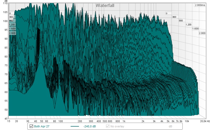
Task: Click the -240,0 dB legend readout
Action: coord(90,126)
